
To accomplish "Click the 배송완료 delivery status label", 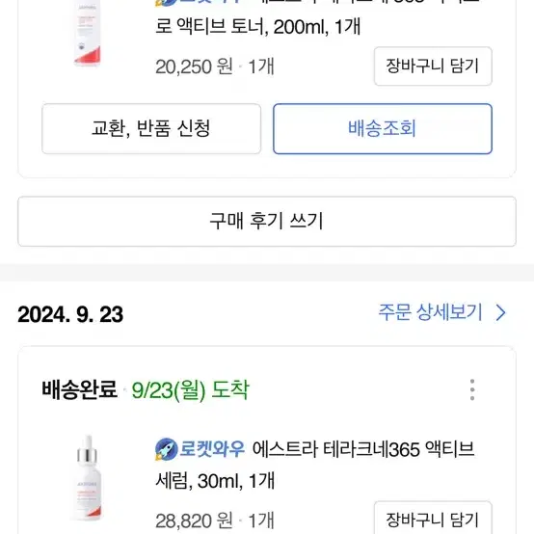I will click(79, 389).
